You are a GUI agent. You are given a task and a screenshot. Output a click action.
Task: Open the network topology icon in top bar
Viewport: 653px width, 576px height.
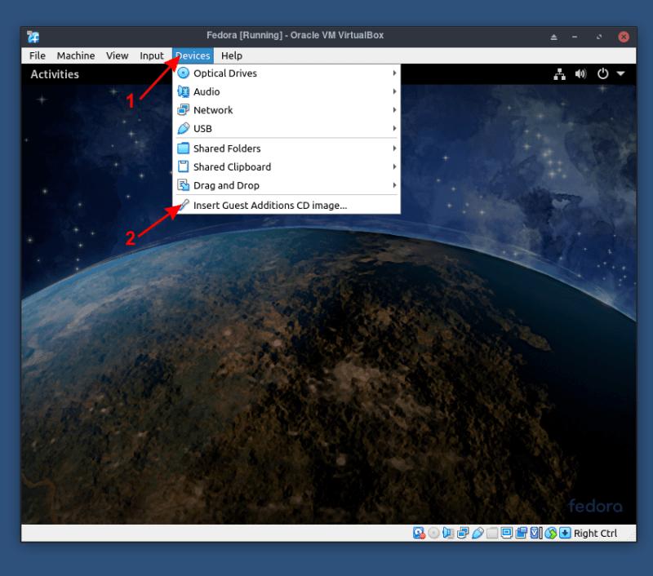(560, 73)
